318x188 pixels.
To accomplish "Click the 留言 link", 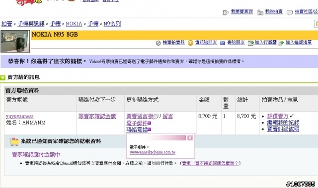I will coord(168,117).
